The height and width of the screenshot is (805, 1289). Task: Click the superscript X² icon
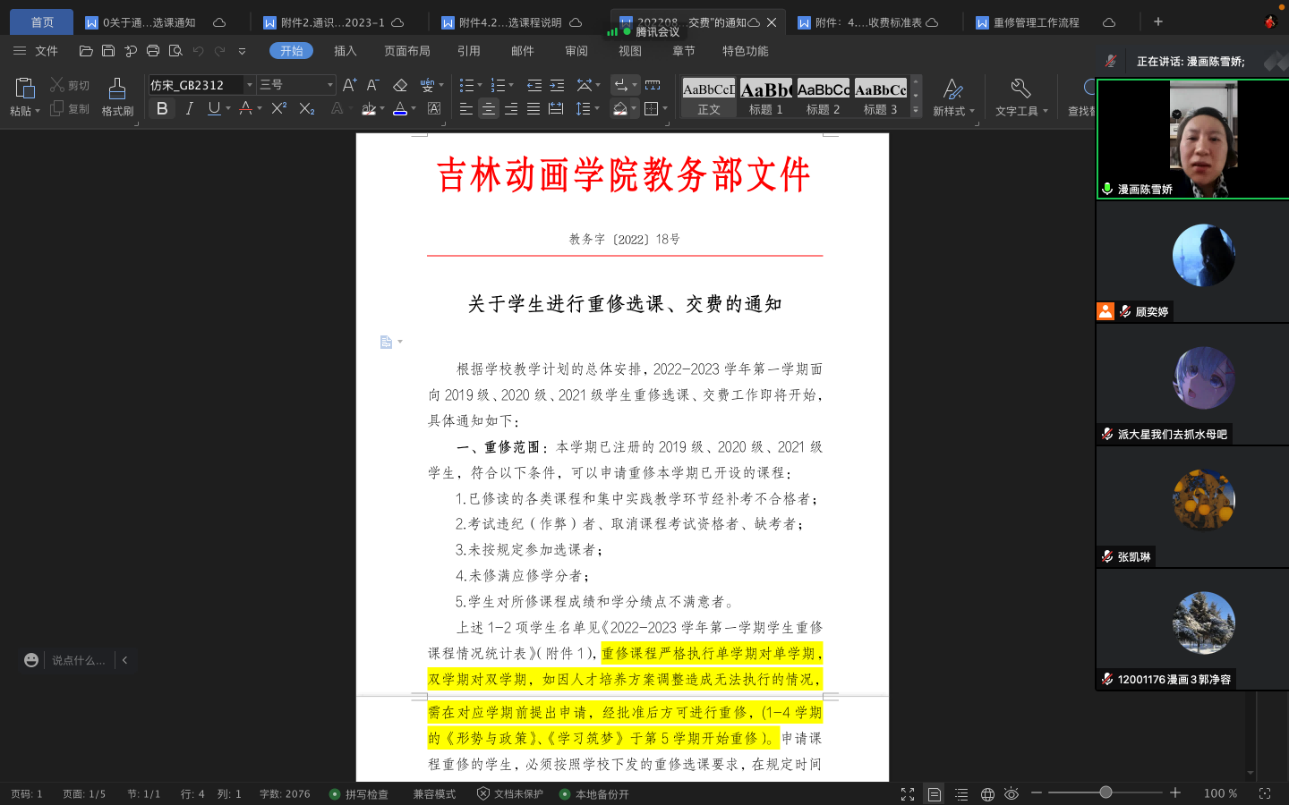[279, 108]
